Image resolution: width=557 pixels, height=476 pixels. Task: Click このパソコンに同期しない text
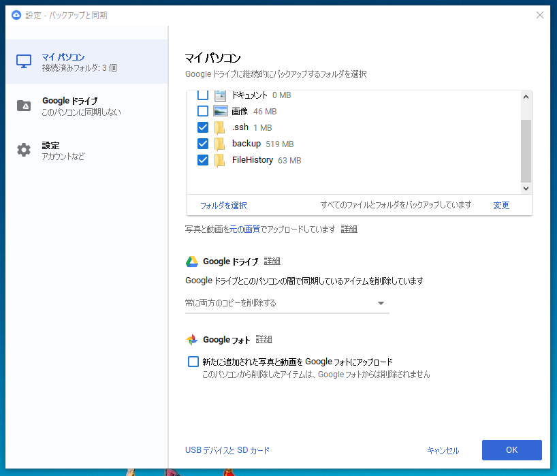point(81,112)
